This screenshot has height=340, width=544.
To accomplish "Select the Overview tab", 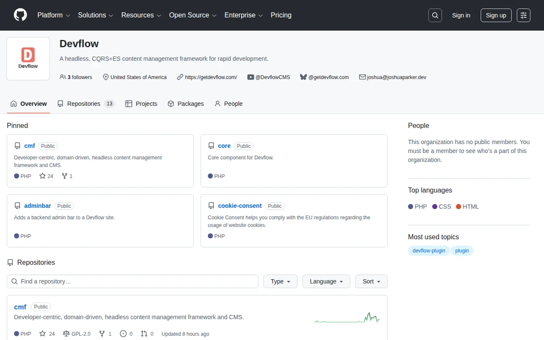I will tap(28, 104).
